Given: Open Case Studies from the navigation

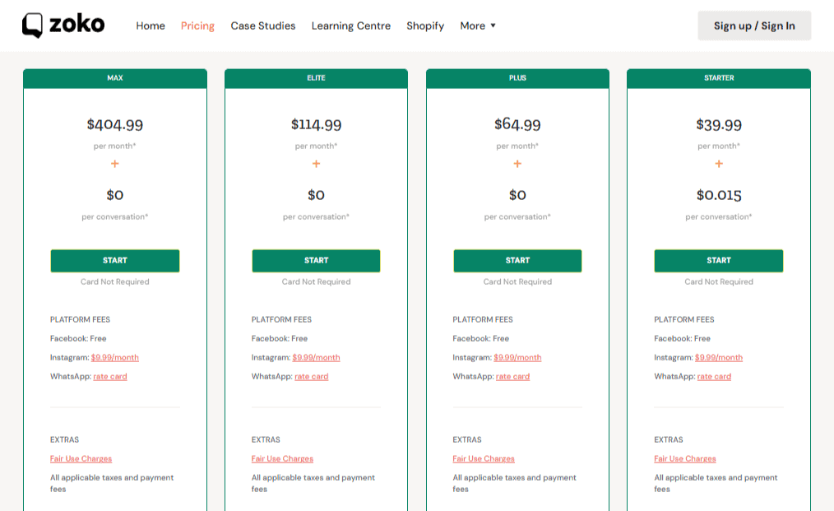Looking at the screenshot, I should (x=263, y=26).
